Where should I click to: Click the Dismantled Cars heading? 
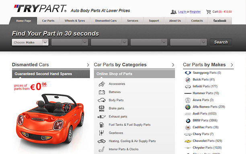tap(31, 65)
